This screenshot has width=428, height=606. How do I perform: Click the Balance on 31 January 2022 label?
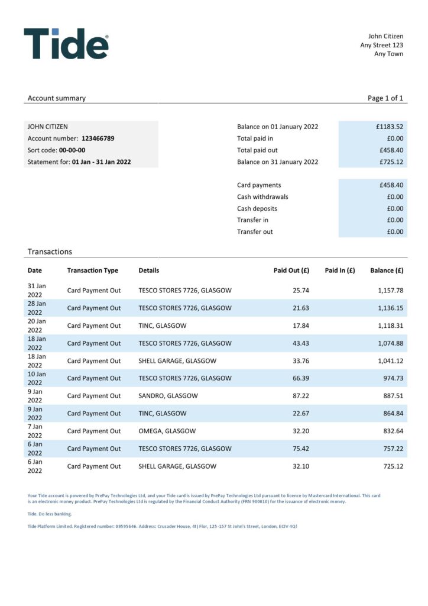277,162
